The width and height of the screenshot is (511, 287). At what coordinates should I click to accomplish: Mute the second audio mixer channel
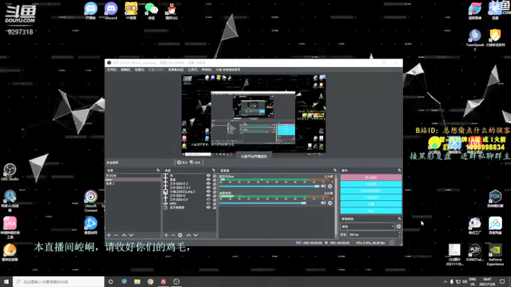(x=323, y=203)
